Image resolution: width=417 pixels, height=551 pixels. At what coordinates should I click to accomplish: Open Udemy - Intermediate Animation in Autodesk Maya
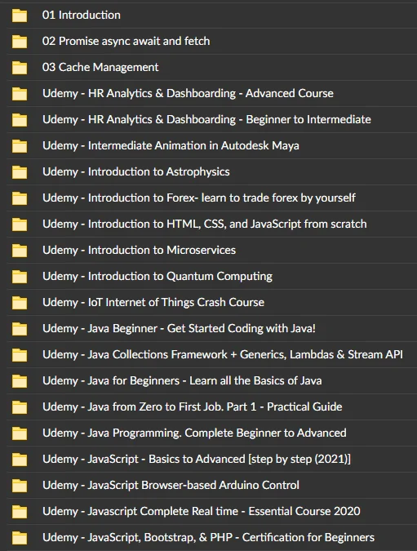(x=171, y=145)
